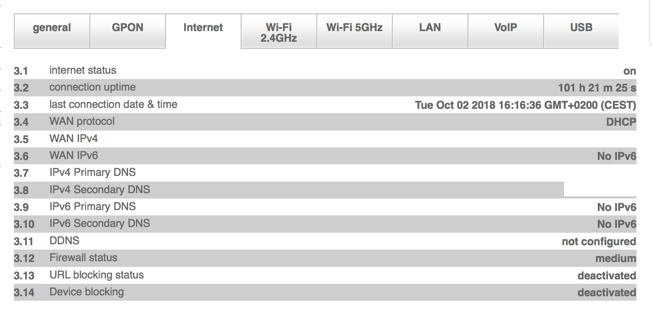Viewport: 653px width, 310px height.
Task: Click the URL blocking status label
Action: (97, 275)
